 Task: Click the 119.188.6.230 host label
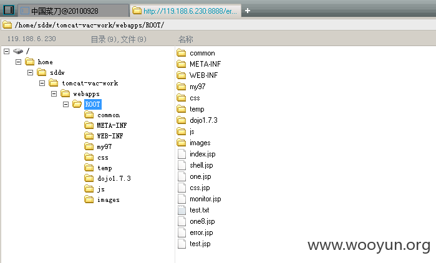(x=31, y=39)
